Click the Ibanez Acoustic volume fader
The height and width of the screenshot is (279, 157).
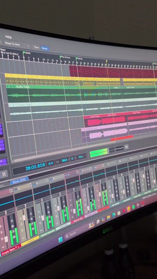pyautogui.click(x=42, y=218)
